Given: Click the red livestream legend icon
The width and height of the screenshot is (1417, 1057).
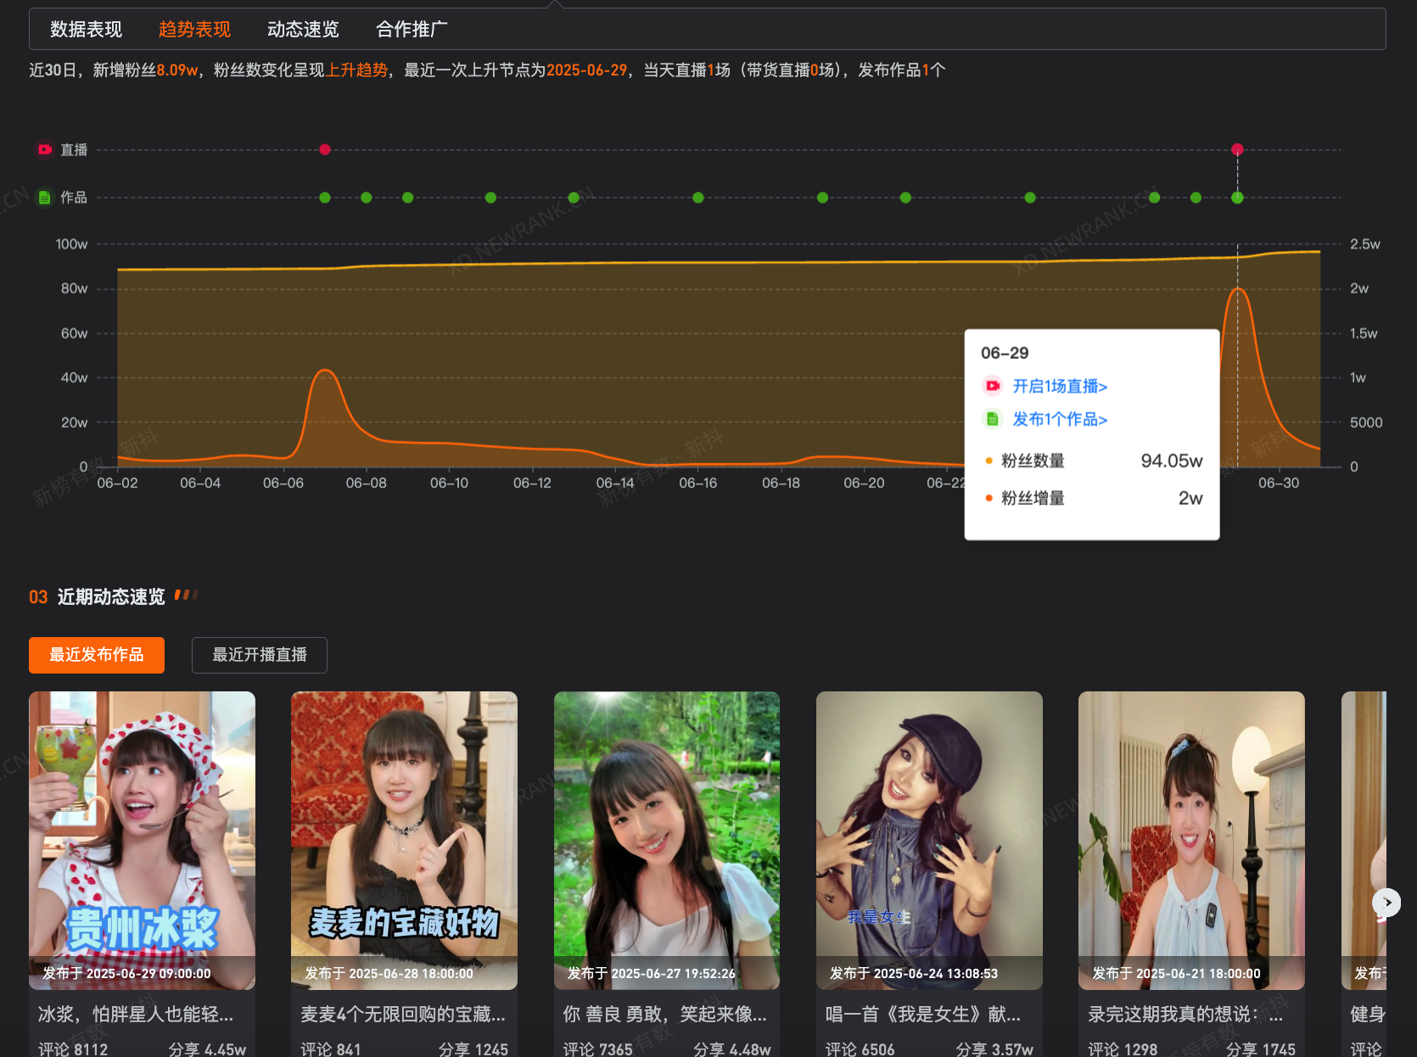Looking at the screenshot, I should (x=45, y=149).
